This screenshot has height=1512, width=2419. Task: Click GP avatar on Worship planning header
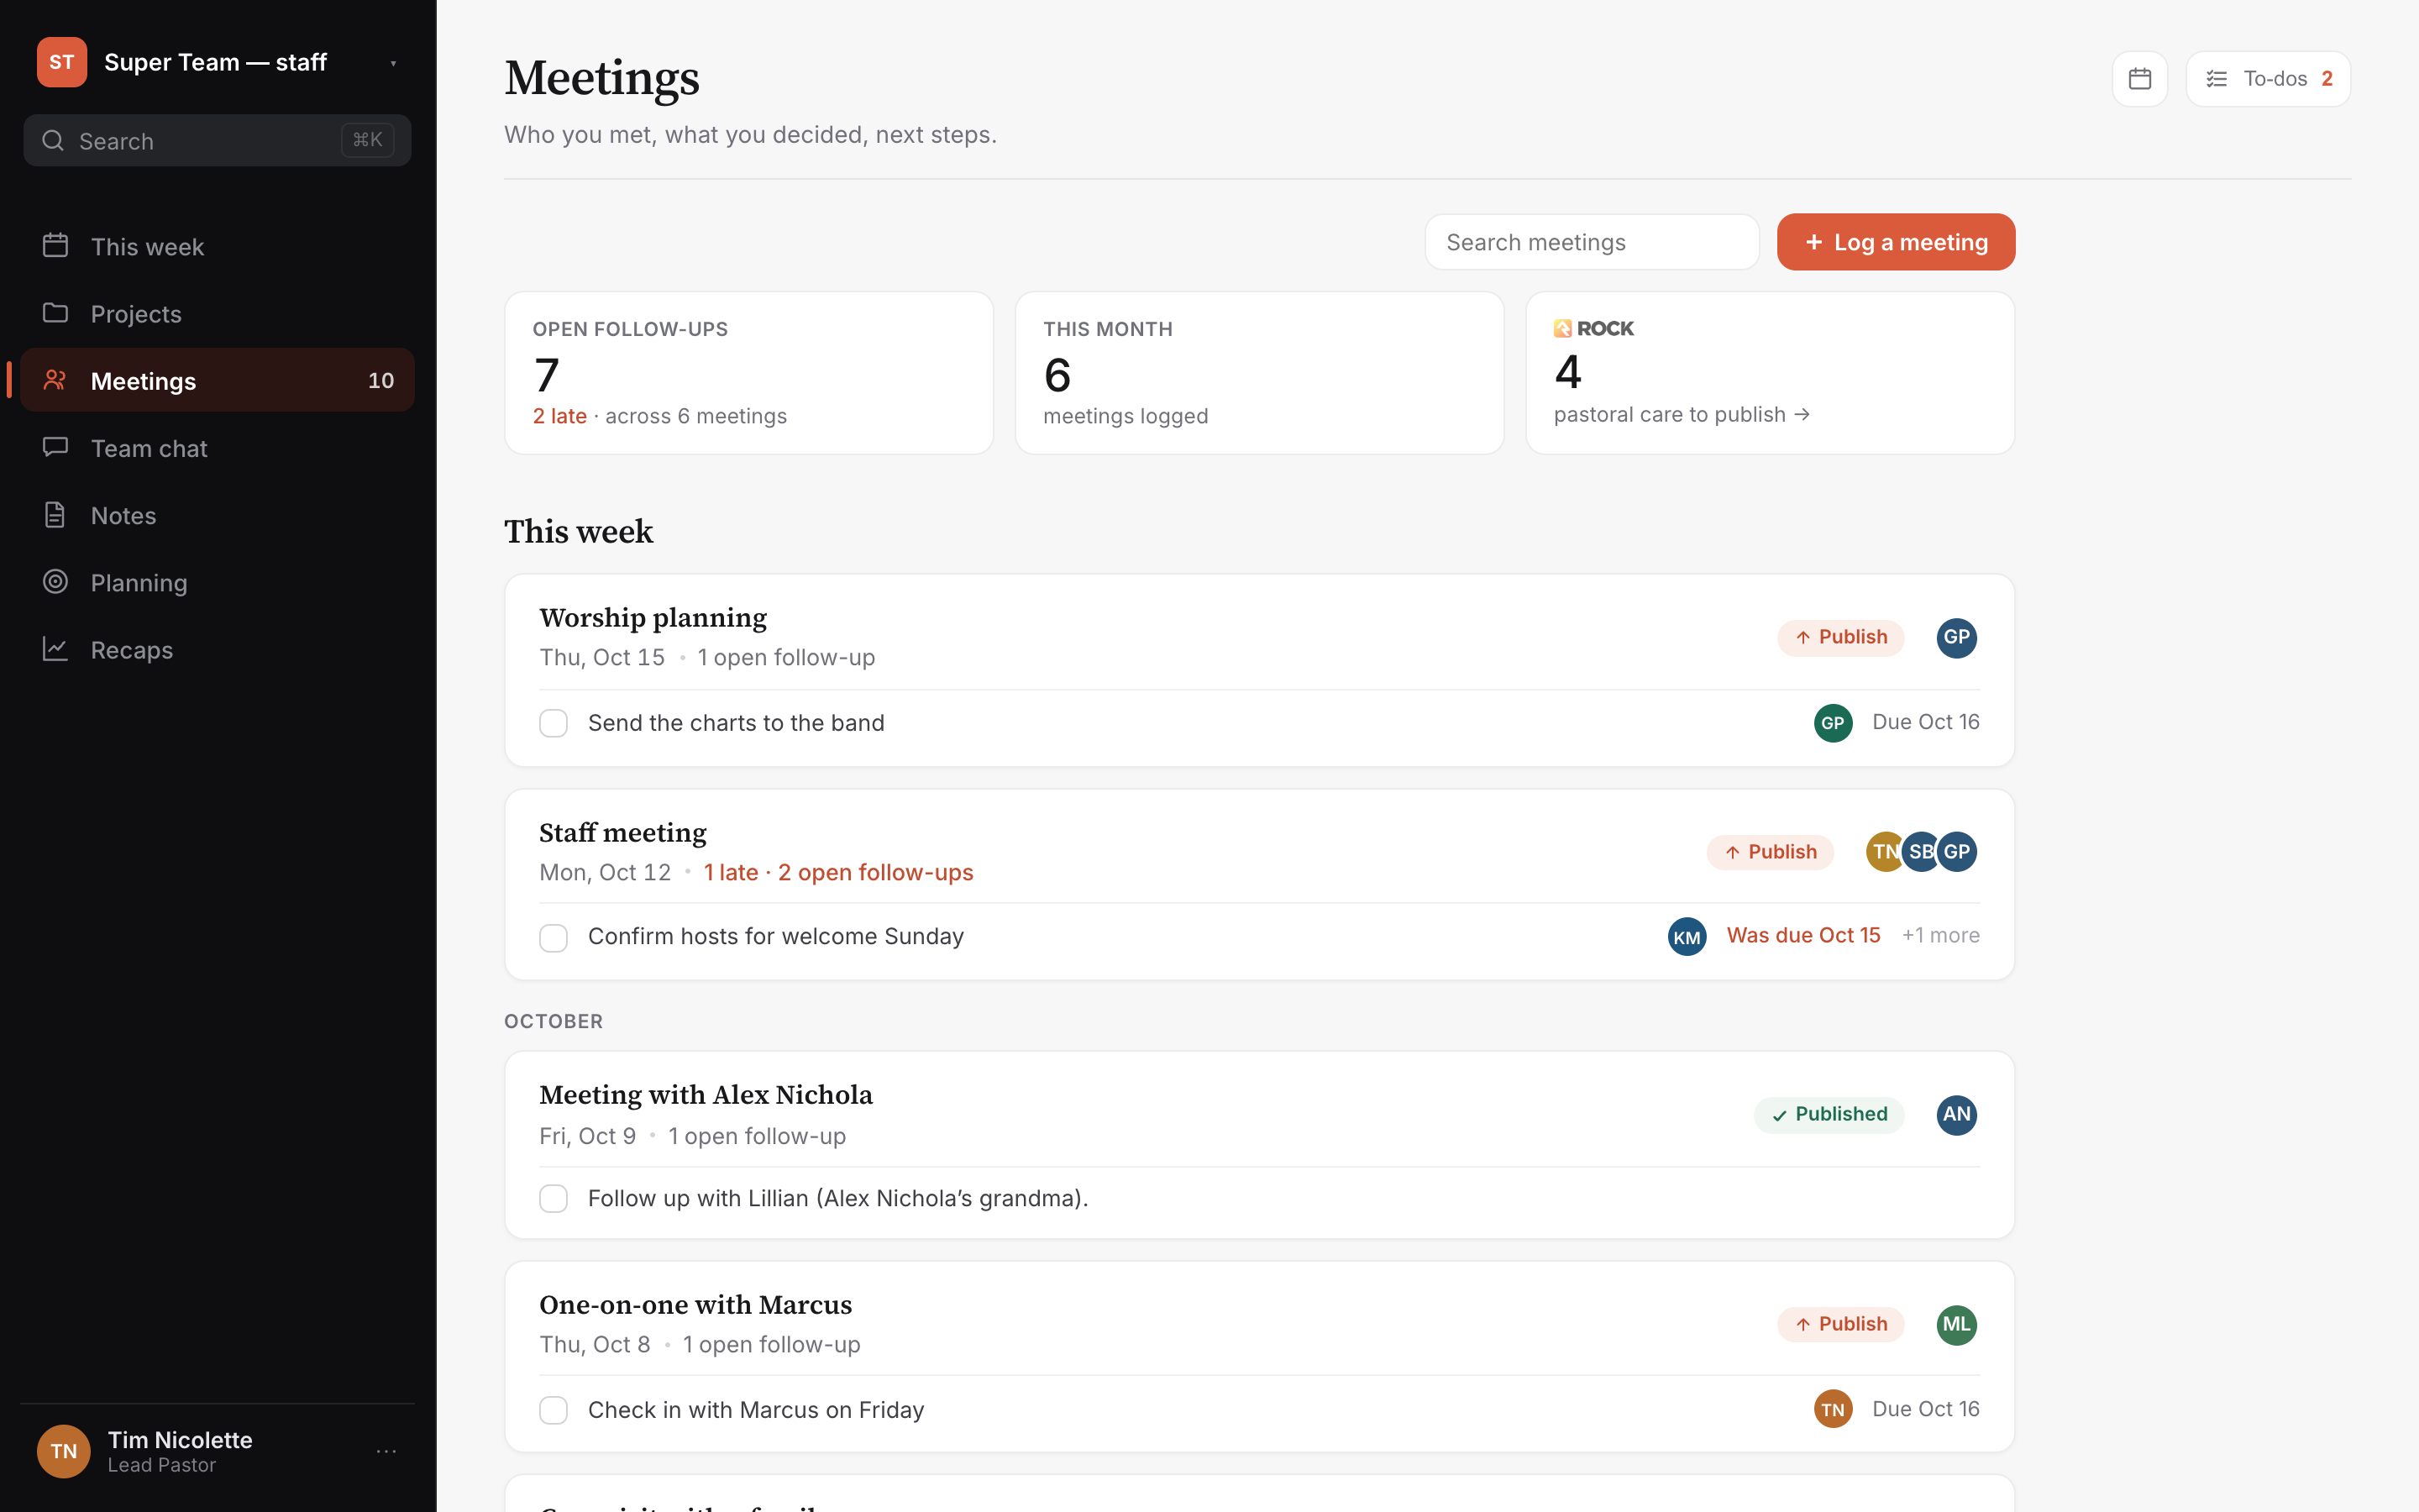click(x=1956, y=637)
